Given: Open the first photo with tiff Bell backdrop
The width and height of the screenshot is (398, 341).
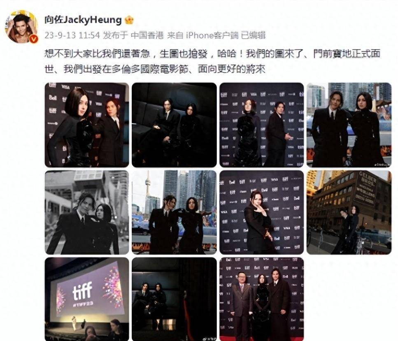Looking at the screenshot, I should (87, 125).
